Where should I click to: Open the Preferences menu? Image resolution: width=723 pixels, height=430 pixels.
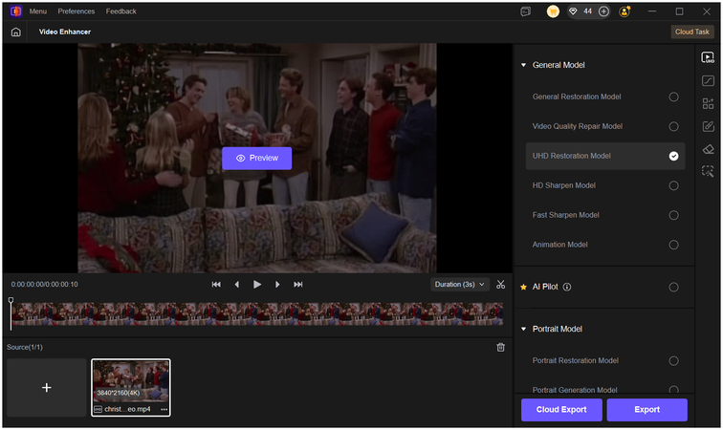tap(76, 11)
